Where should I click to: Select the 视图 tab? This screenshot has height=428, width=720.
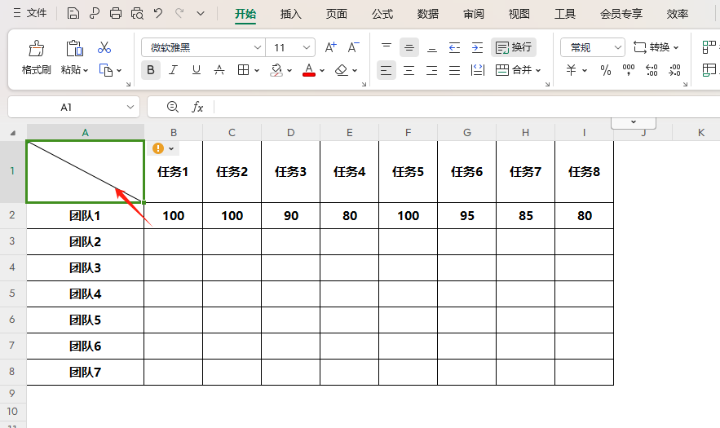coord(519,14)
